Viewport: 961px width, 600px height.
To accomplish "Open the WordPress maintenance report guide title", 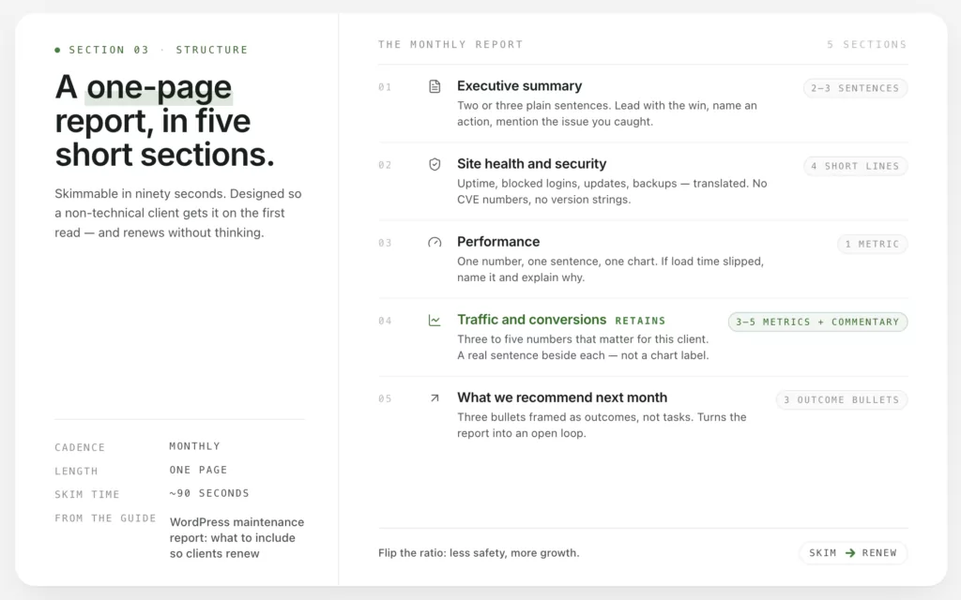I will coord(236,537).
